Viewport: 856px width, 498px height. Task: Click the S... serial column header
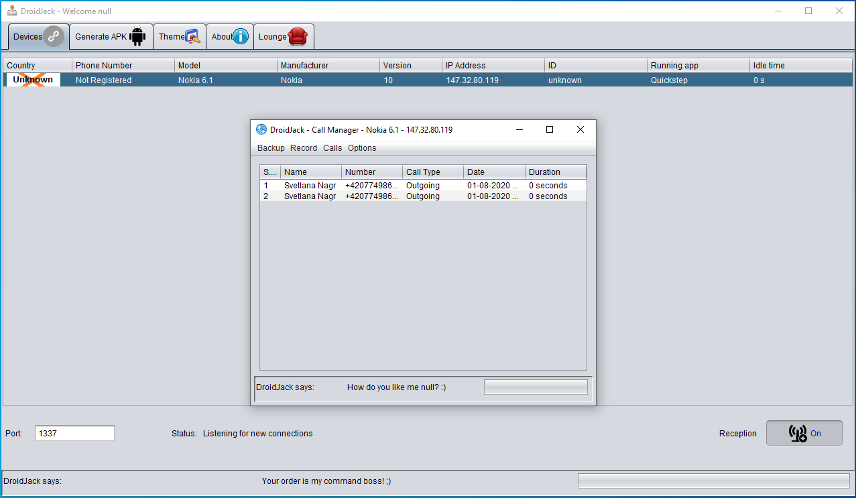click(x=270, y=172)
